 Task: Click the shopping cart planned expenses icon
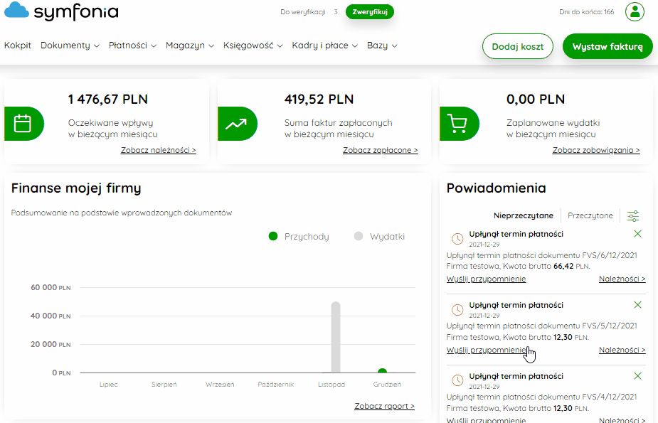pyautogui.click(x=458, y=124)
